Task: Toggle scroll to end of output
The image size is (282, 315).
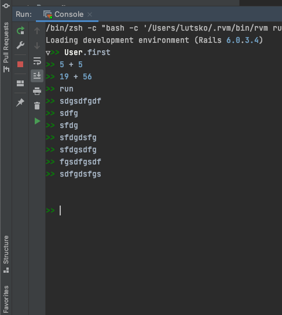Action: pyautogui.click(x=37, y=76)
